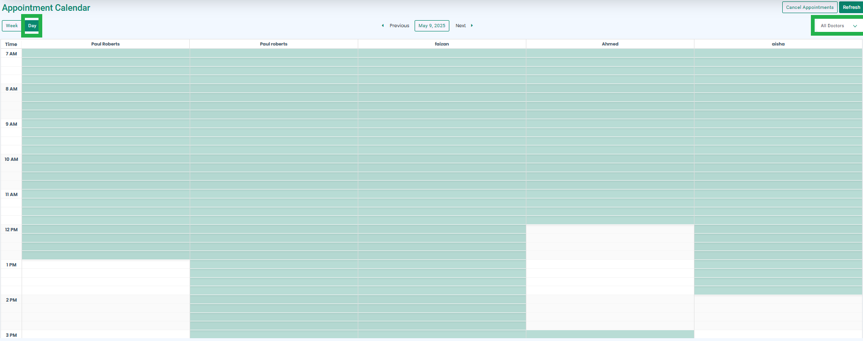Click the aisha column header
This screenshot has width=863, height=341.
778,44
